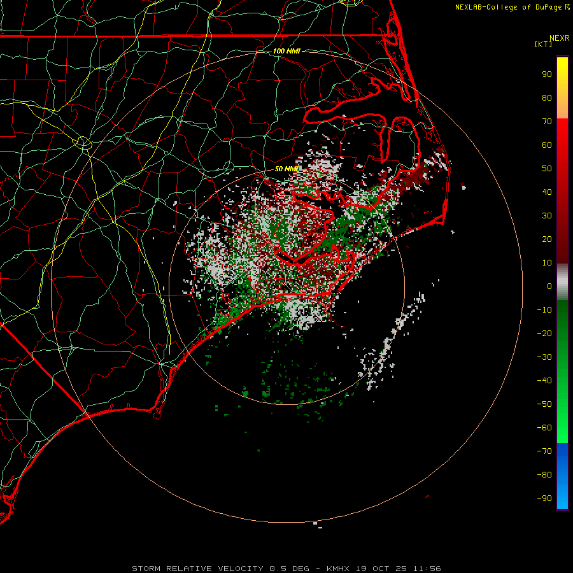The width and height of the screenshot is (573, 573).
Task: Select the -30 value on velocity scale
Action: point(544,357)
